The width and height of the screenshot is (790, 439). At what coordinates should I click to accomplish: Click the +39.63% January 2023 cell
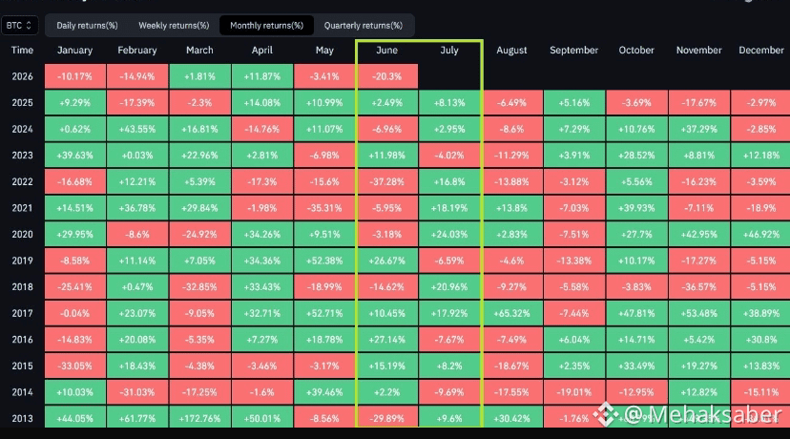point(75,156)
